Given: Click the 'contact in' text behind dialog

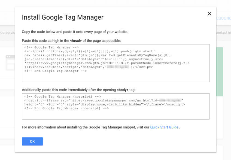Looking at the screenshot, I should [223, 33].
